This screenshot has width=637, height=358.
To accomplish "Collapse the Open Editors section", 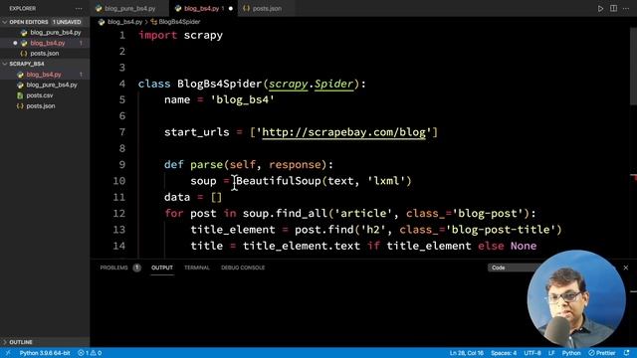I will [45, 22].
